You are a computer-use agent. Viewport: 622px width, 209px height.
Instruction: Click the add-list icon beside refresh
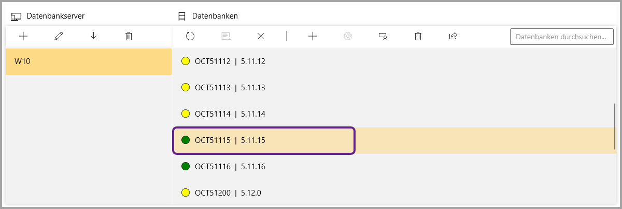click(225, 36)
